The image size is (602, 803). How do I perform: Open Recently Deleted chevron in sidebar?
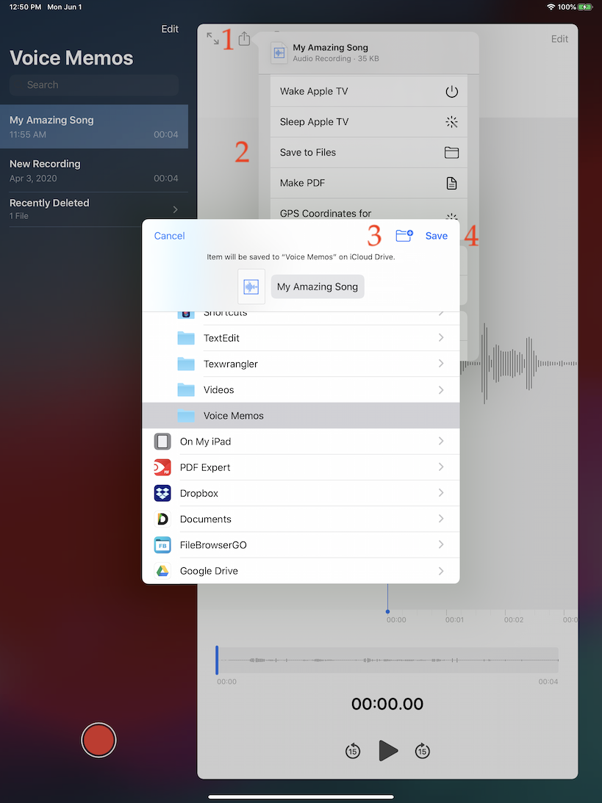(175, 209)
